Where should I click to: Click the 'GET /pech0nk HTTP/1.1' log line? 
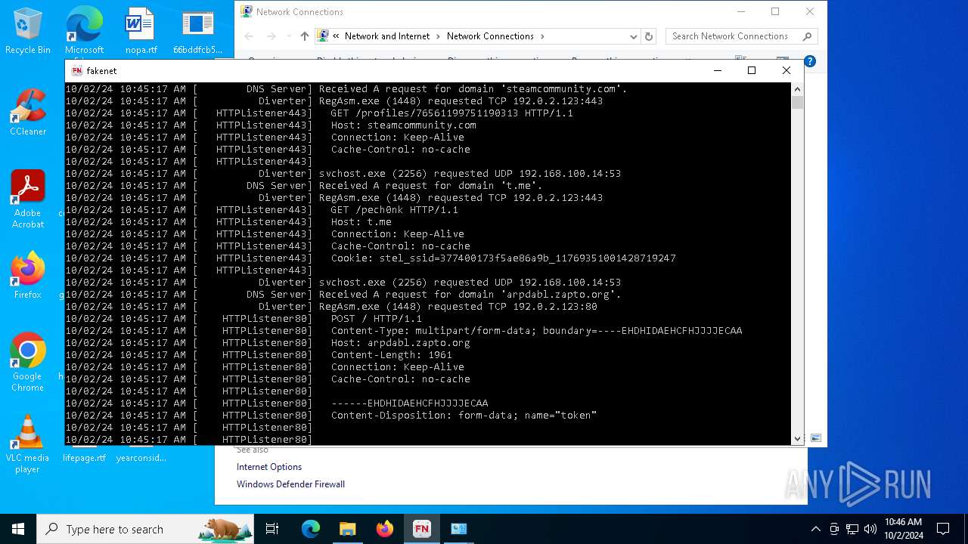tap(394, 209)
